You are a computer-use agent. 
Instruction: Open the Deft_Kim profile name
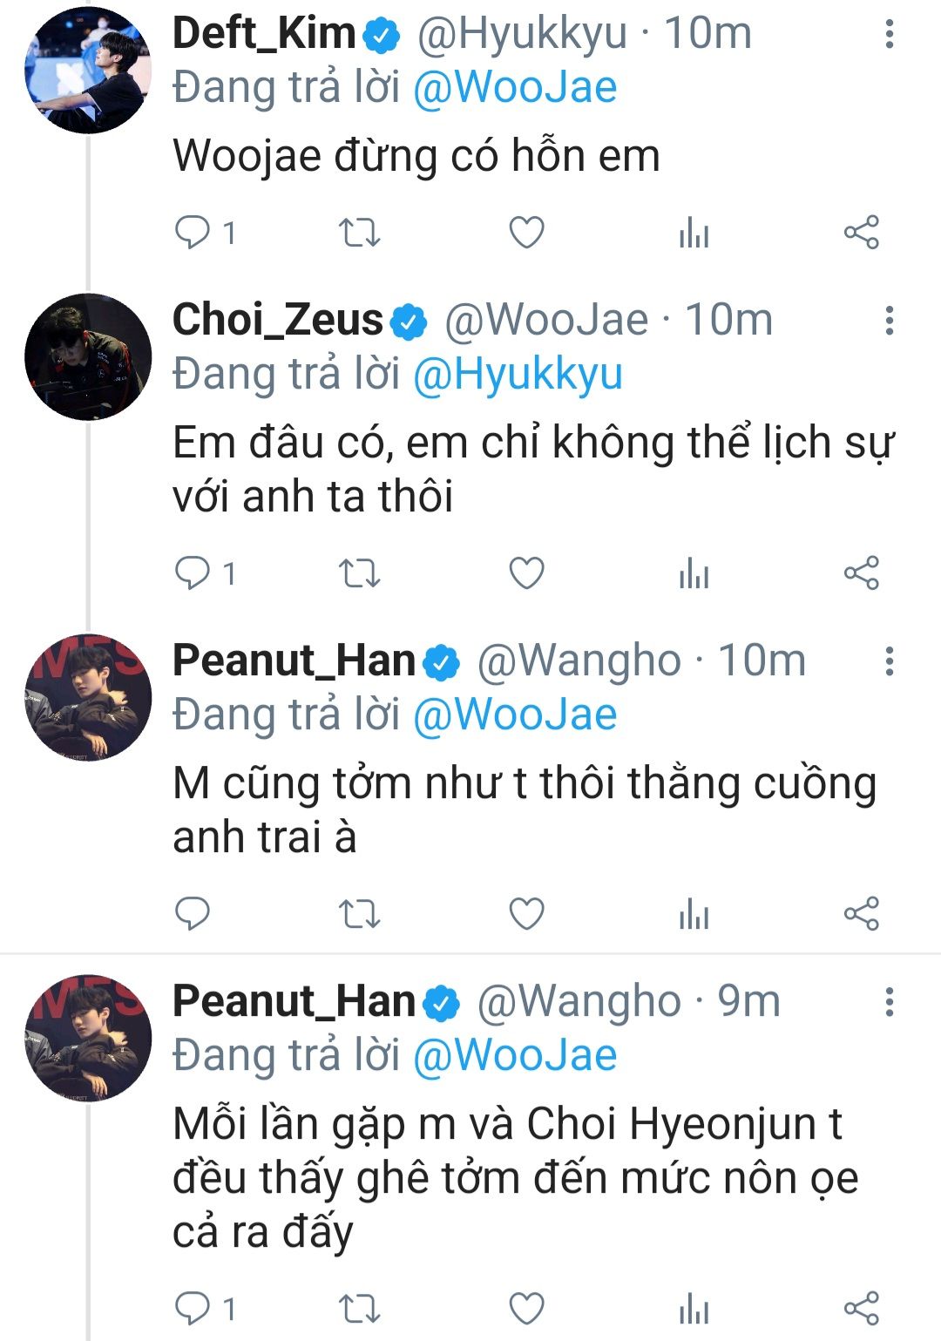click(x=264, y=33)
